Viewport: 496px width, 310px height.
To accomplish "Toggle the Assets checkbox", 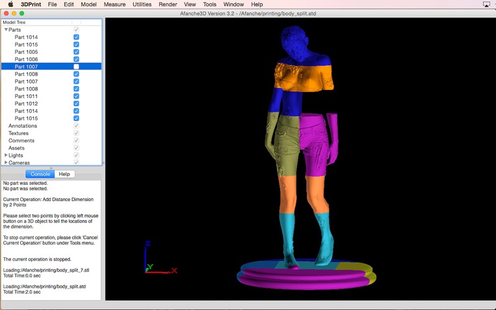I will point(76,148).
